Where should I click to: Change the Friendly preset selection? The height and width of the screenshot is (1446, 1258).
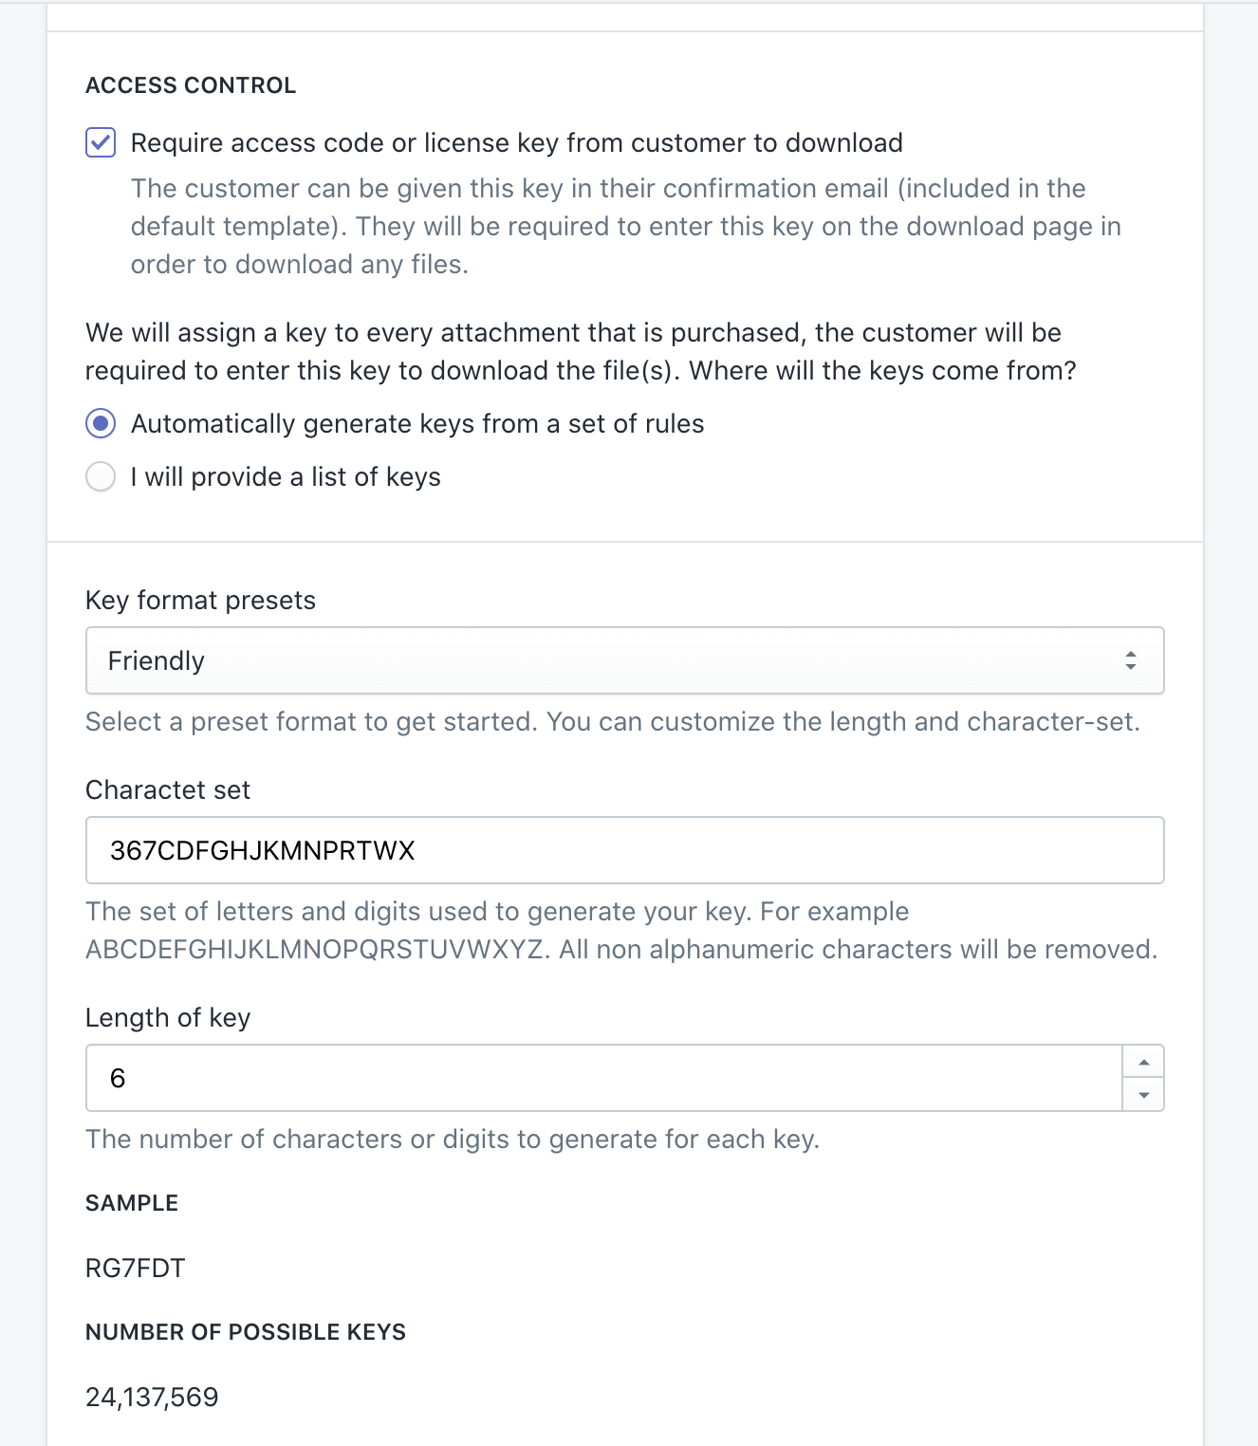point(624,660)
